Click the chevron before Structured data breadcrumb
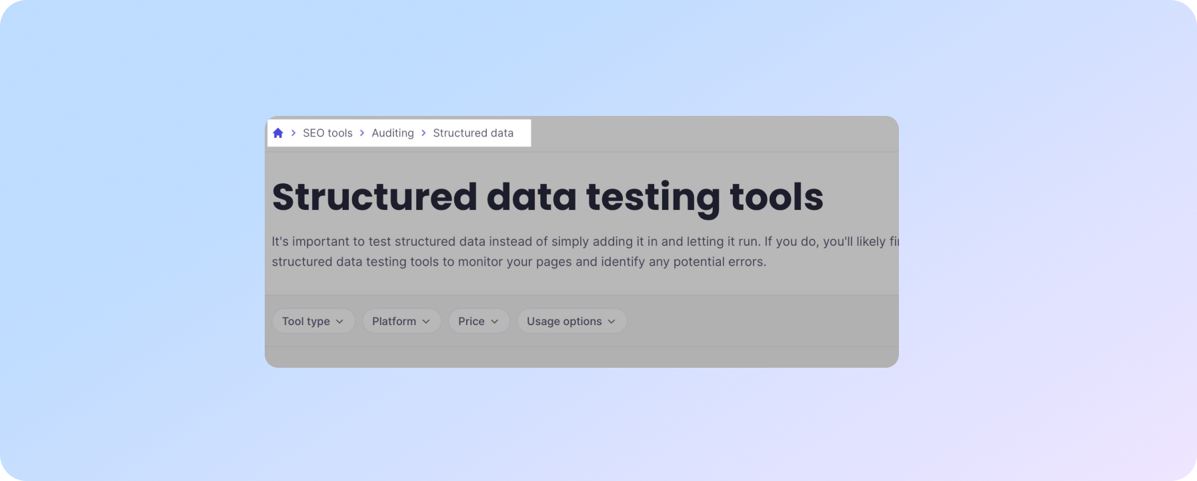The width and height of the screenshot is (1197, 481). pos(423,133)
